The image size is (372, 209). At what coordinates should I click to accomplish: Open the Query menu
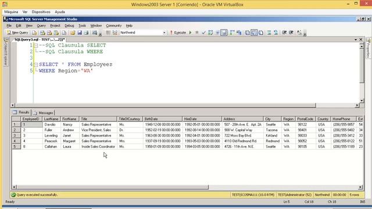click(41, 26)
